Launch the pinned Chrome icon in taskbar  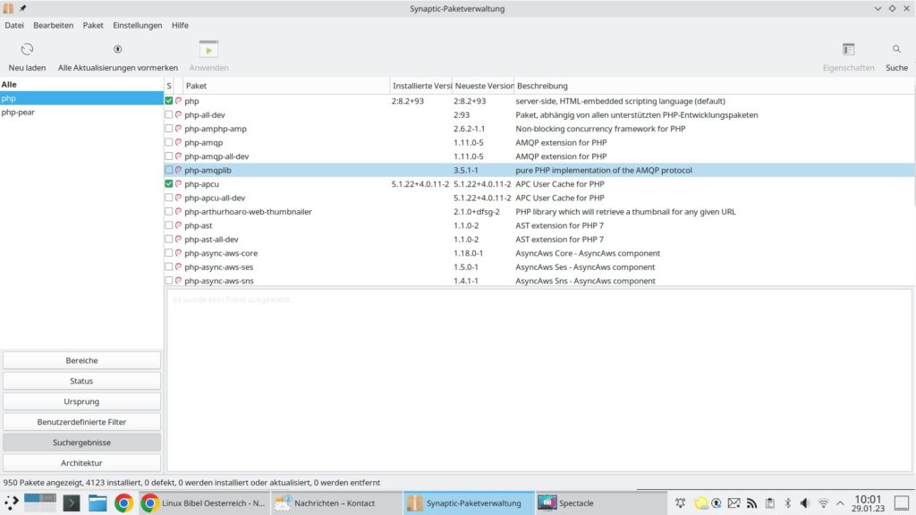(123, 502)
